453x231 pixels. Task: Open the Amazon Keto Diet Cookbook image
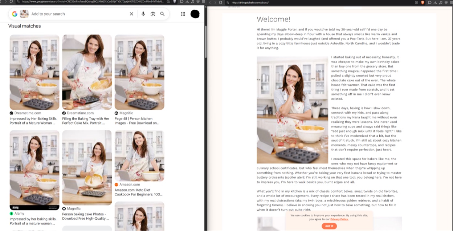(x=139, y=156)
